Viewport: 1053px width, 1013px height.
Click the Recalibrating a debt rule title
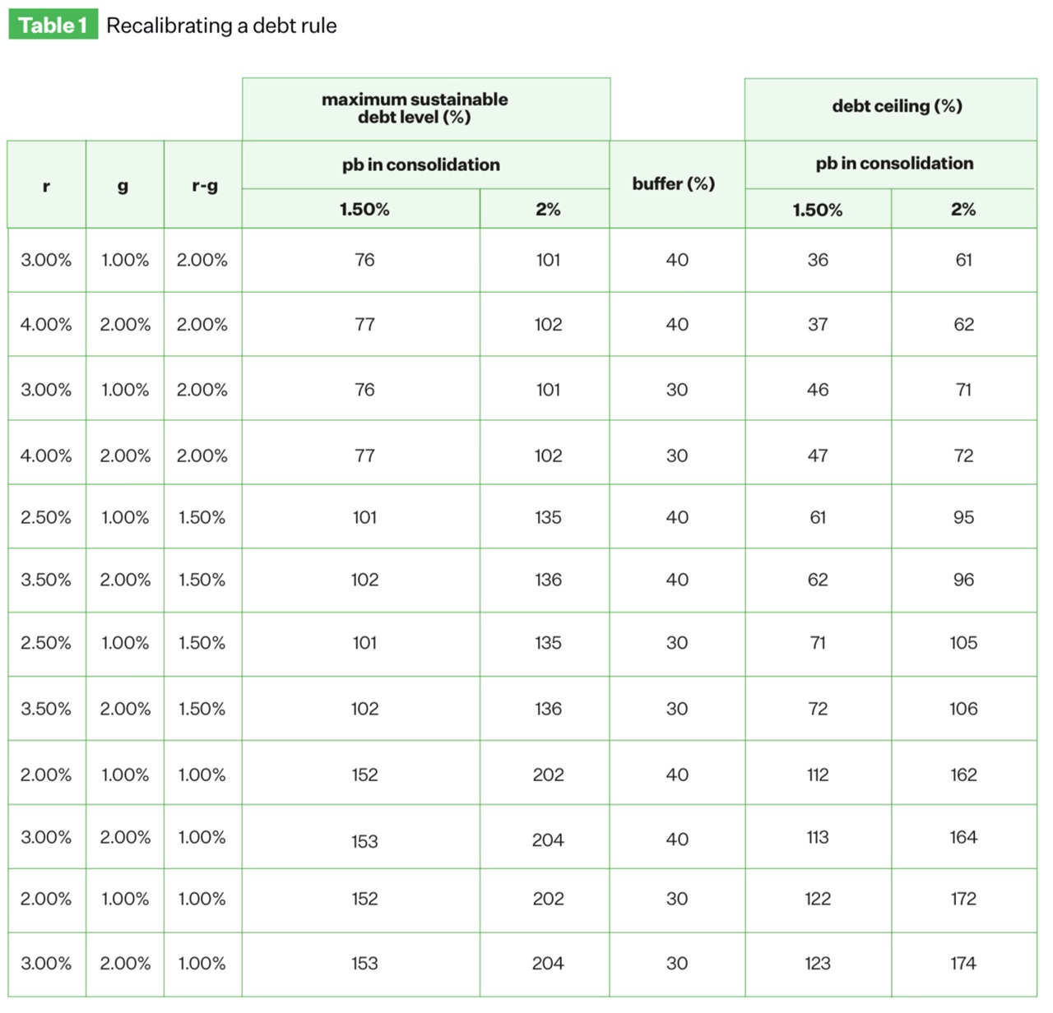[x=221, y=25]
